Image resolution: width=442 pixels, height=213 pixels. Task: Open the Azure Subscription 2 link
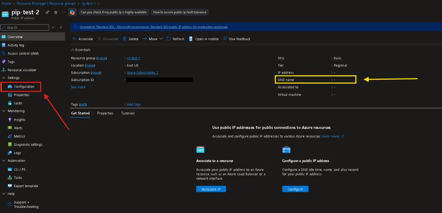(x=142, y=72)
